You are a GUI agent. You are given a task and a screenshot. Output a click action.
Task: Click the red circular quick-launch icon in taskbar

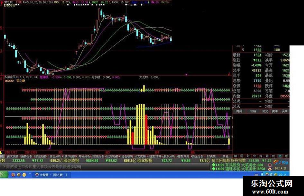pyautogui.click(x=13, y=175)
